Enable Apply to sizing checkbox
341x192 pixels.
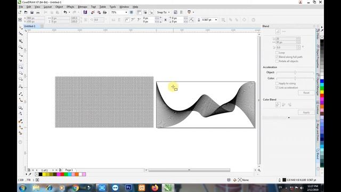point(277,83)
